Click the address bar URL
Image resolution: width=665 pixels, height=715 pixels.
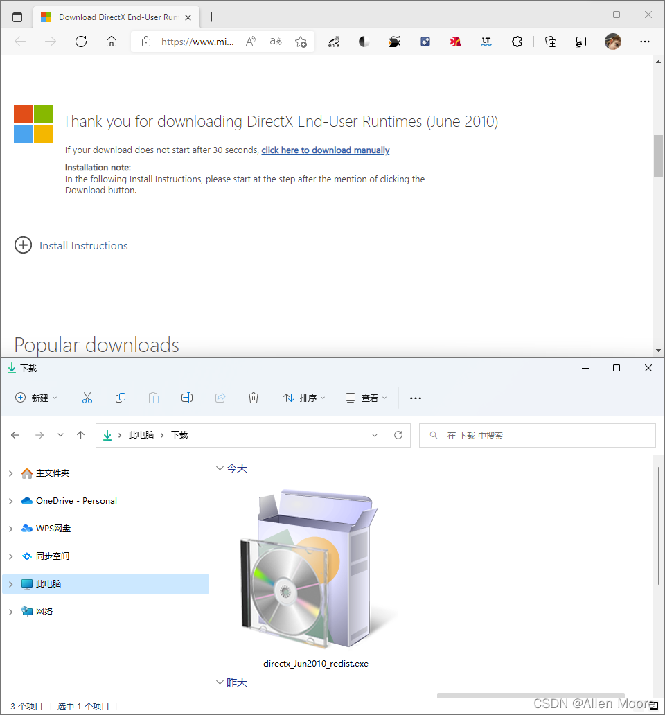click(x=197, y=42)
